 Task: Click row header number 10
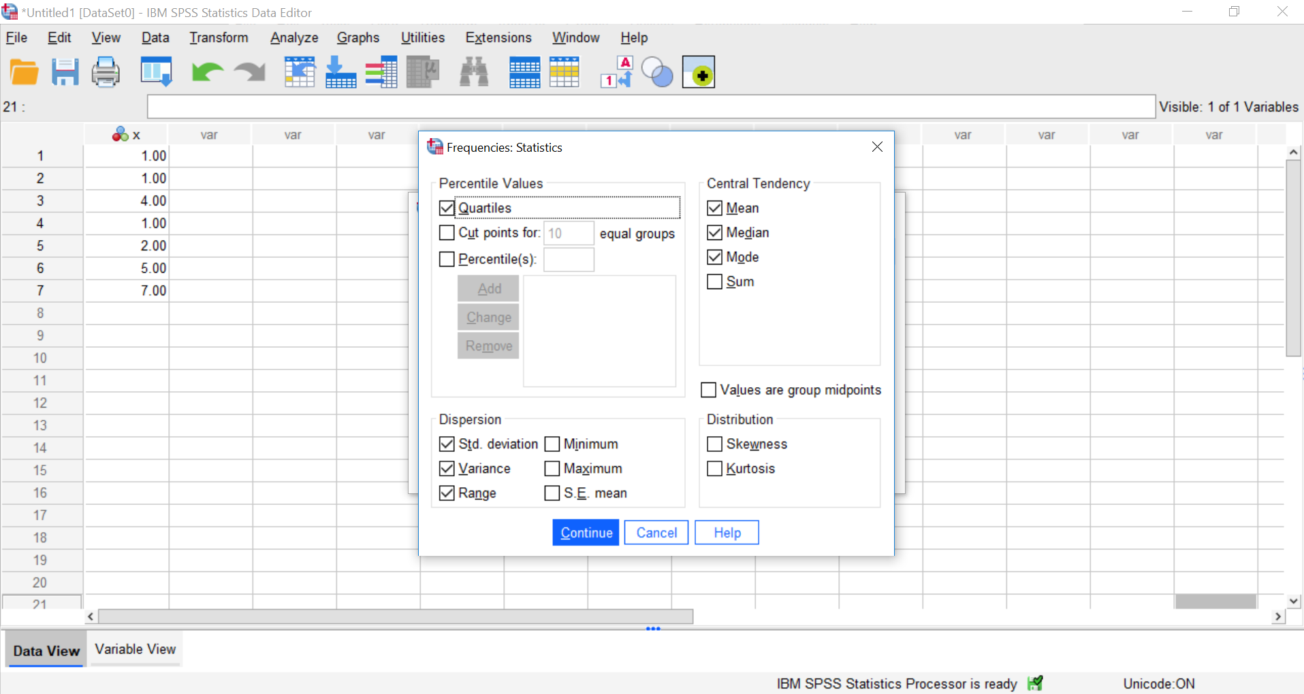pos(41,358)
